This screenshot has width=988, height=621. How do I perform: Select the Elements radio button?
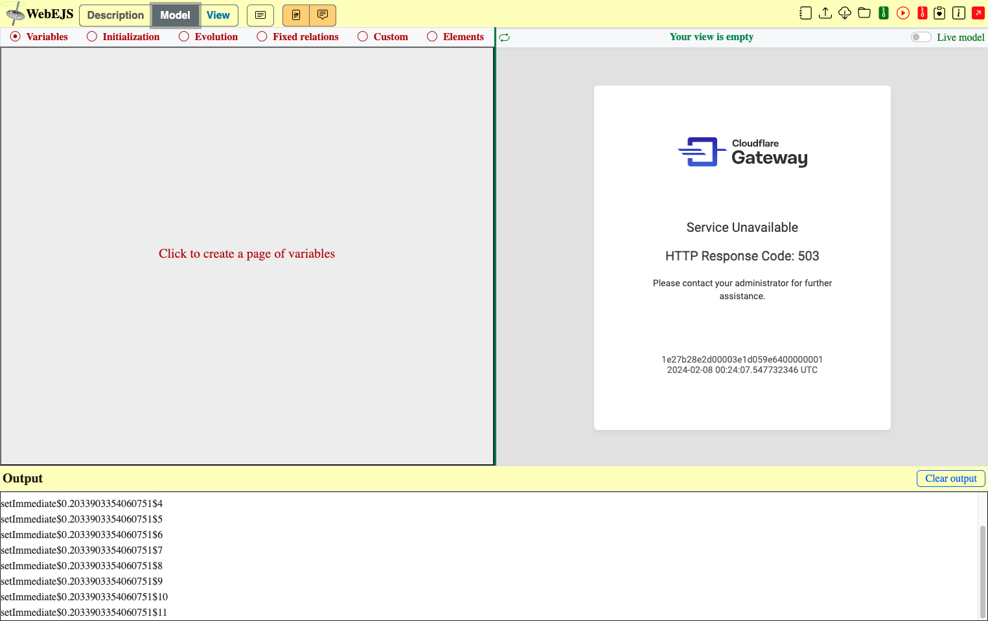[x=432, y=37]
